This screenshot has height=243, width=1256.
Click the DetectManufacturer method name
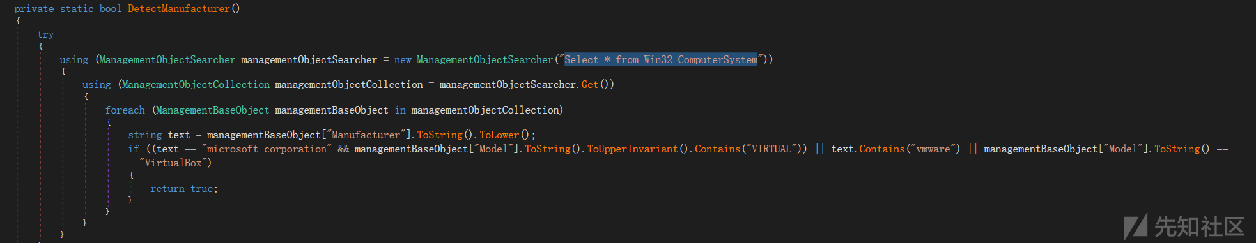(178, 9)
